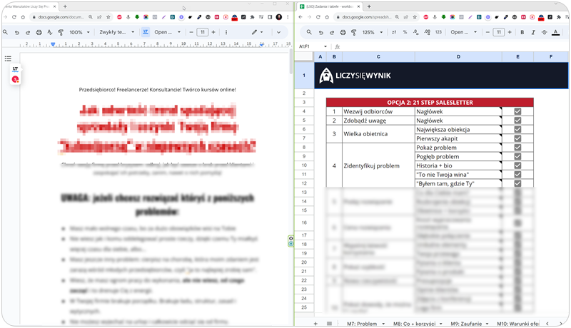
Task: Apply strikethrough in the Sheets toolbar
Action: [544, 32]
